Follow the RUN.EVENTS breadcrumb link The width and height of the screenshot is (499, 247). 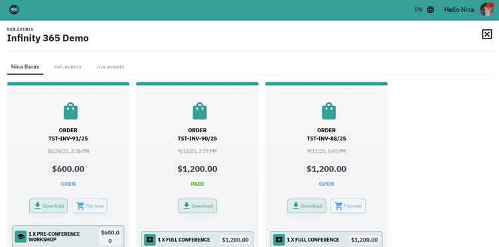coord(20,29)
